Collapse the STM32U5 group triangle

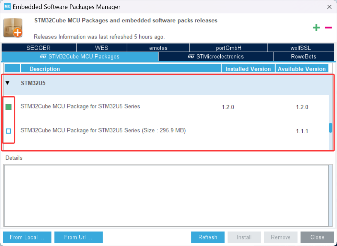[x=8, y=83]
